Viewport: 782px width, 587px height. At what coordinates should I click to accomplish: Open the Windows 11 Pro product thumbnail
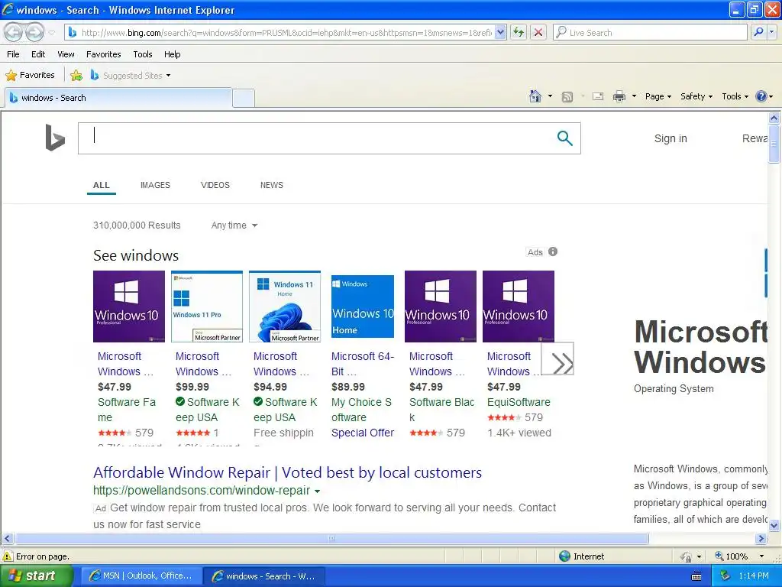click(207, 306)
